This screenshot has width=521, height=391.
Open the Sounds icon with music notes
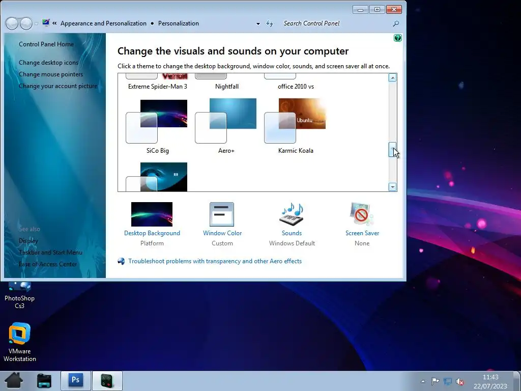(x=292, y=214)
